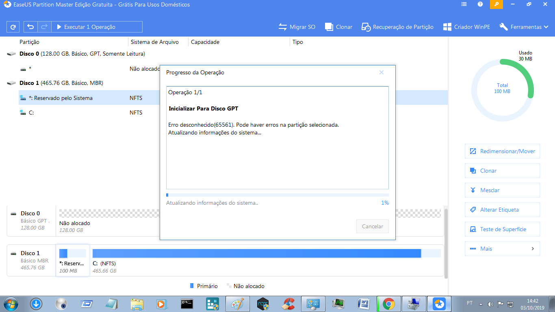Open Criador WinPE
The width and height of the screenshot is (555, 312).
pyautogui.click(x=466, y=27)
